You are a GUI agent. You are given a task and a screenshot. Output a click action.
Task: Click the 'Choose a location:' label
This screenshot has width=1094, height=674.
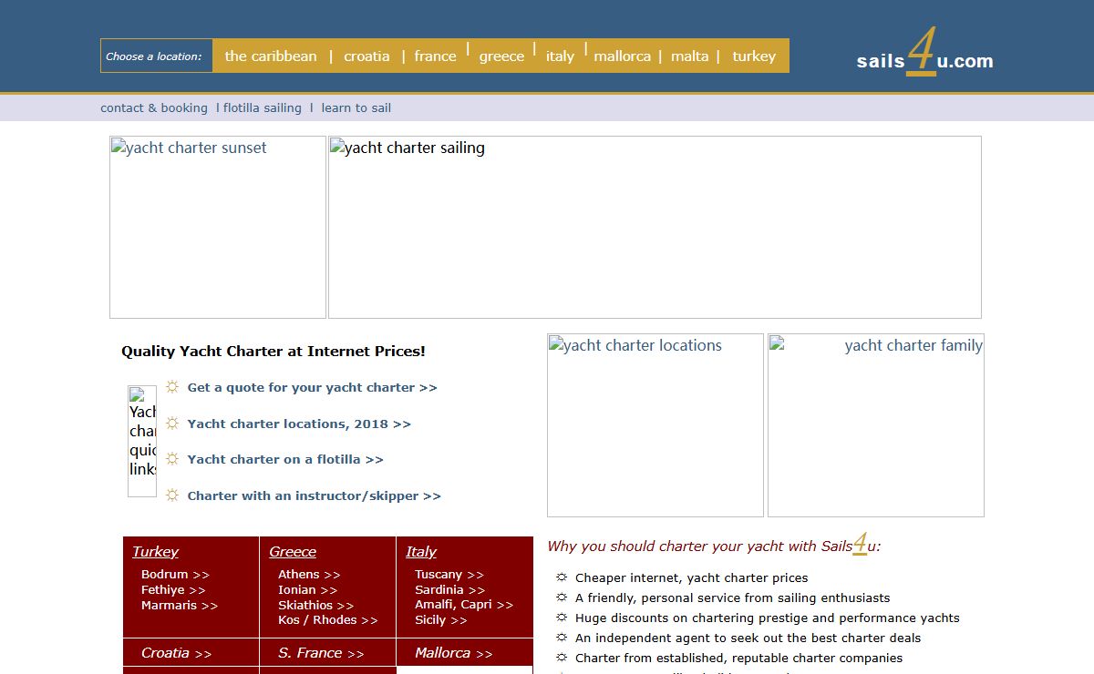153,56
